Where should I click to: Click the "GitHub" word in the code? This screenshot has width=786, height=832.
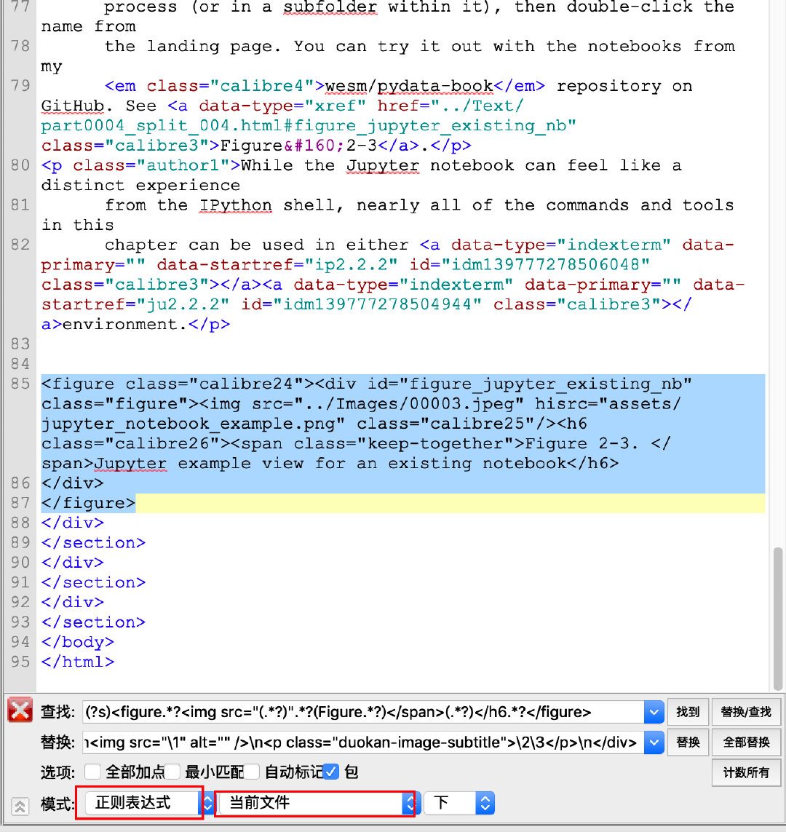[73, 106]
